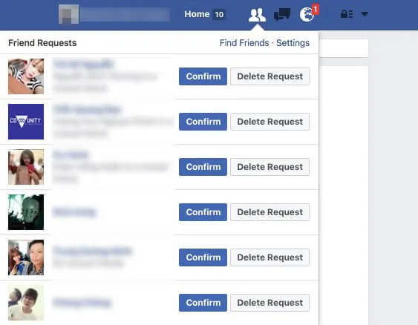Click the red notification badge on globe
The image size is (418, 325).
click(x=316, y=10)
